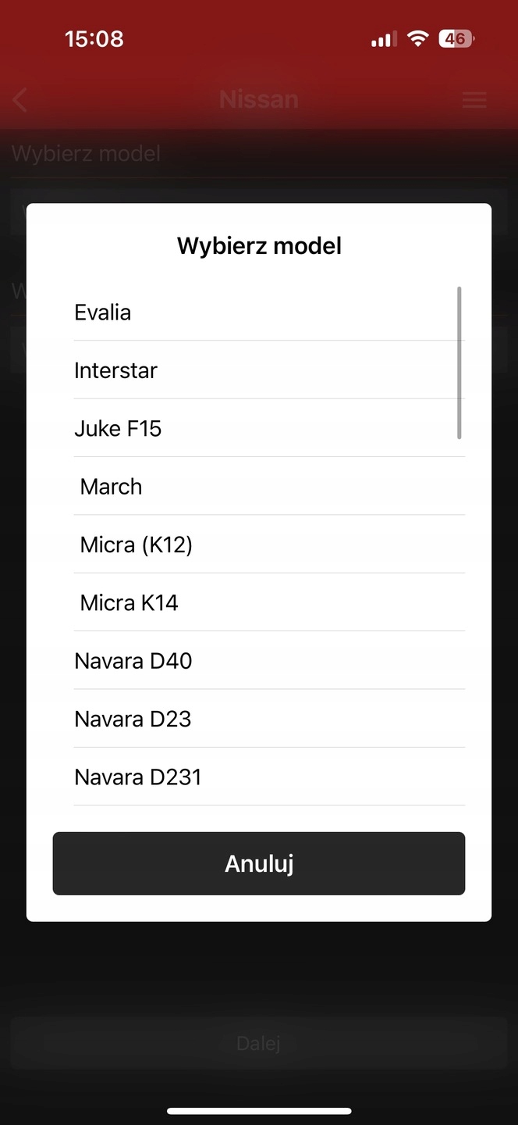This screenshot has height=1125, width=518.
Task: Select the Micra K14 option
Action: click(129, 603)
